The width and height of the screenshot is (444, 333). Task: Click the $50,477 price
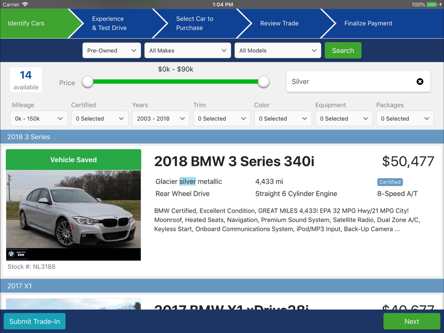pos(408,162)
